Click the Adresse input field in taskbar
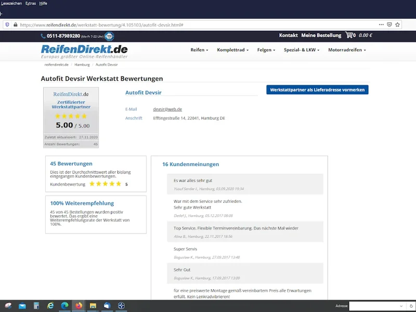Screen dimensions: 416x312 tap(381, 306)
